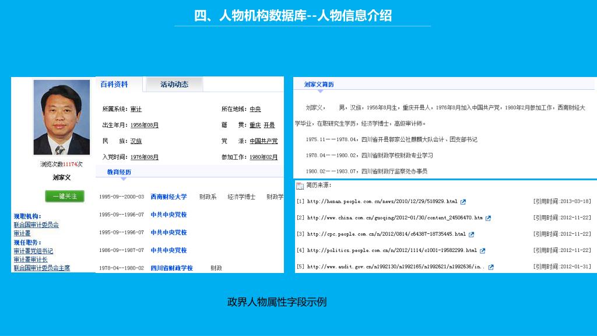The width and height of the screenshot is (597, 336).
Task: Open external link icon for henan.people.com.cn source
Action: 463,202
